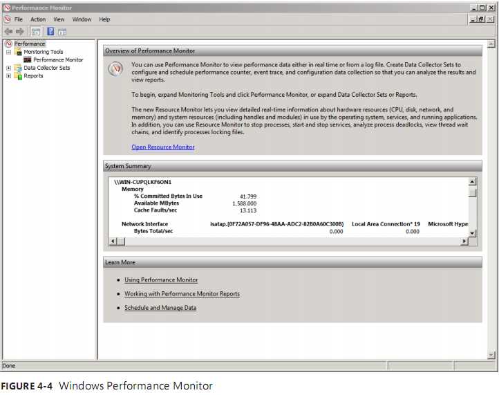Viewport: 499px width, 395px height.
Task: Click the MMC icon beside the File menu
Action: coord(7,19)
